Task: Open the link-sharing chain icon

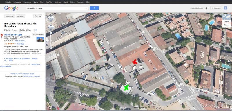Action: click(40, 16)
